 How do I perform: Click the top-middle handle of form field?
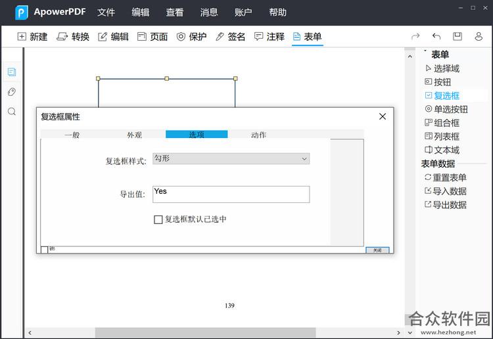point(167,79)
